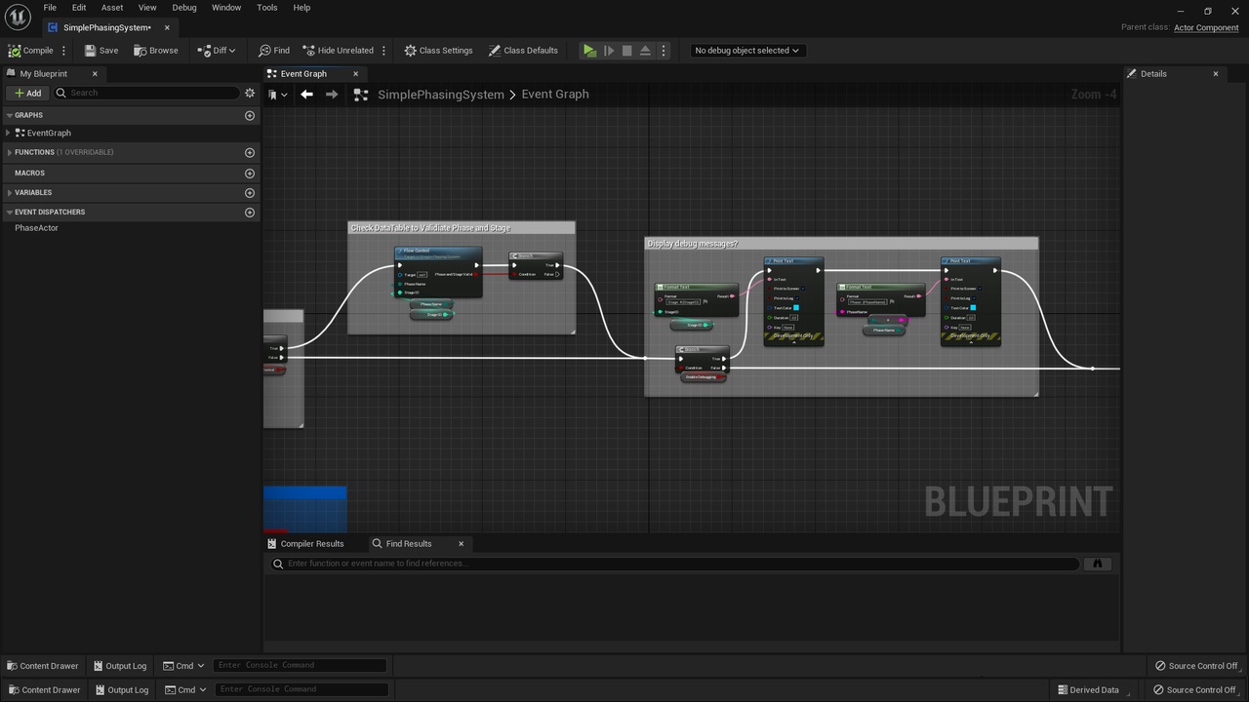Add a new event dispatcher with plus icon
The image size is (1249, 702).
click(250, 212)
